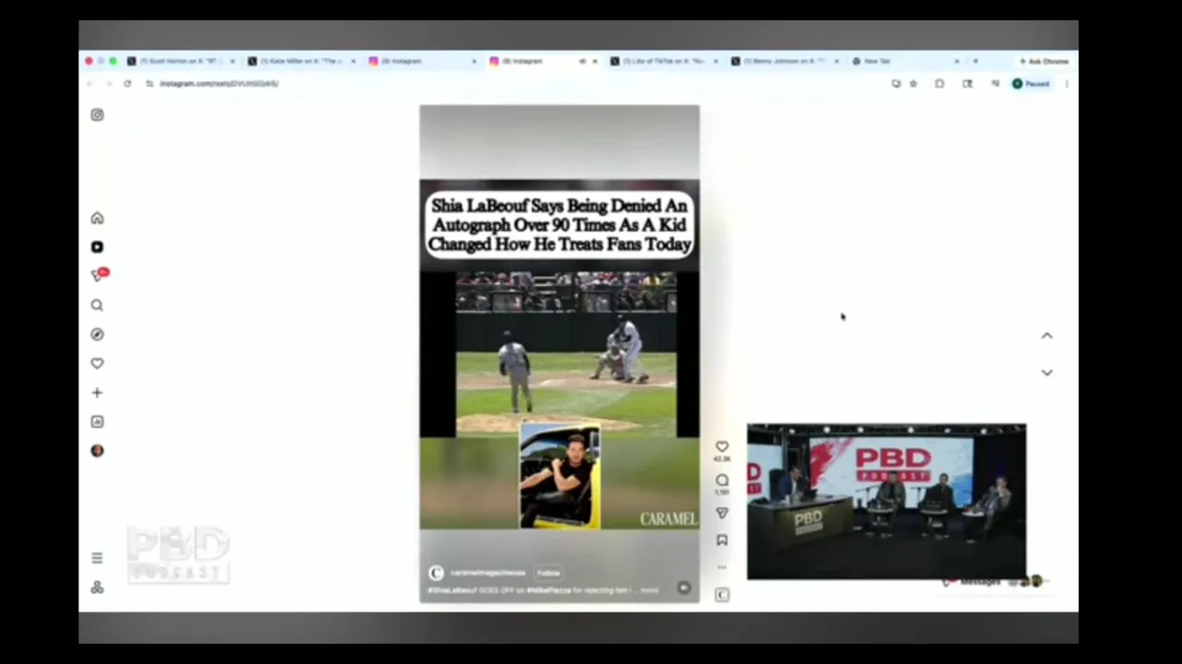
Task: Close the New Tab tab
Action: 958,61
